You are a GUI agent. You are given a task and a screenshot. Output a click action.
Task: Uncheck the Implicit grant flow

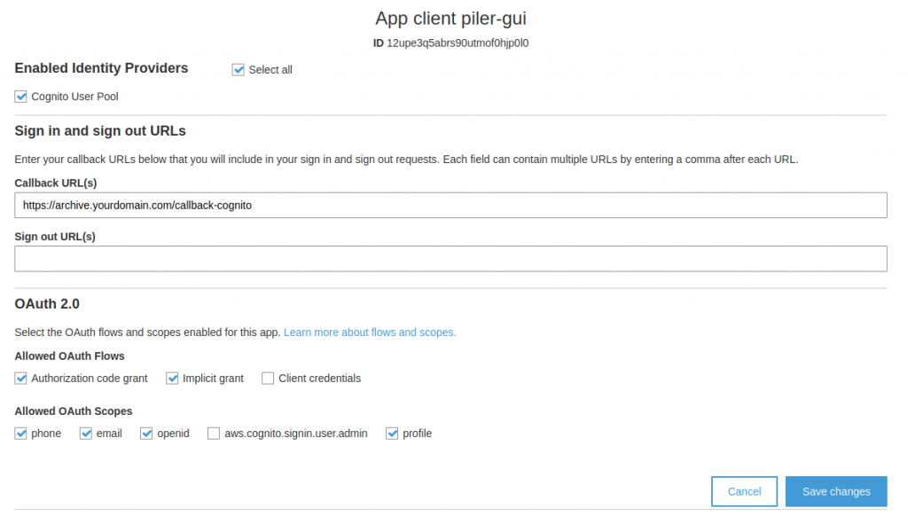[173, 379]
